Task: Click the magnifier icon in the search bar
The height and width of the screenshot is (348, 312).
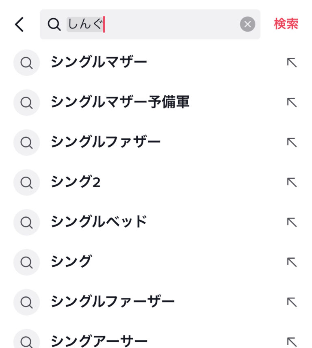Action: click(x=54, y=24)
